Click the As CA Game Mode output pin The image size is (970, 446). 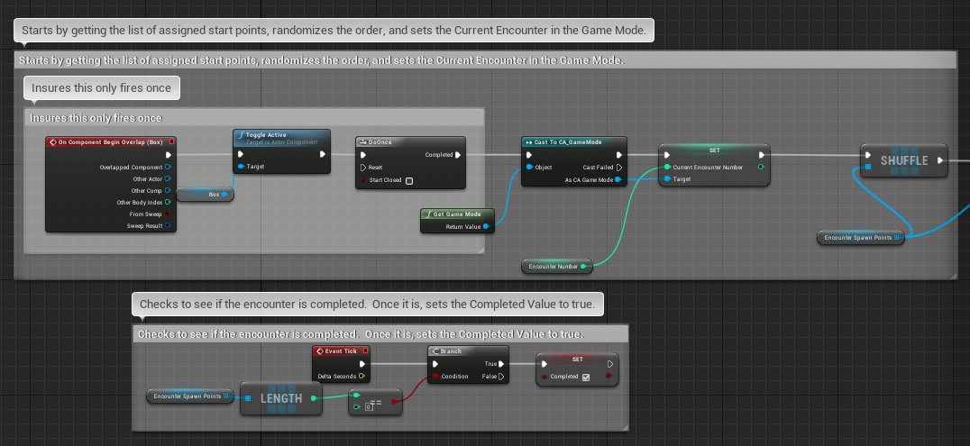(x=619, y=179)
